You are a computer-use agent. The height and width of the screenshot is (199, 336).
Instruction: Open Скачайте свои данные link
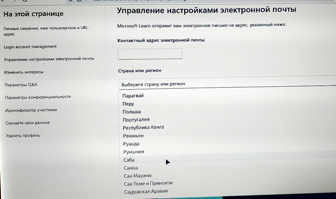point(28,123)
